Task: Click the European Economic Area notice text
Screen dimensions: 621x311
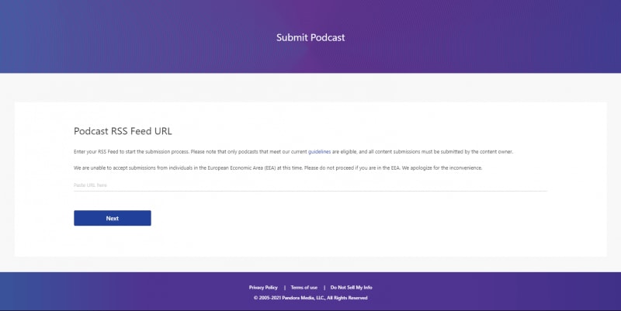Action: (278, 168)
